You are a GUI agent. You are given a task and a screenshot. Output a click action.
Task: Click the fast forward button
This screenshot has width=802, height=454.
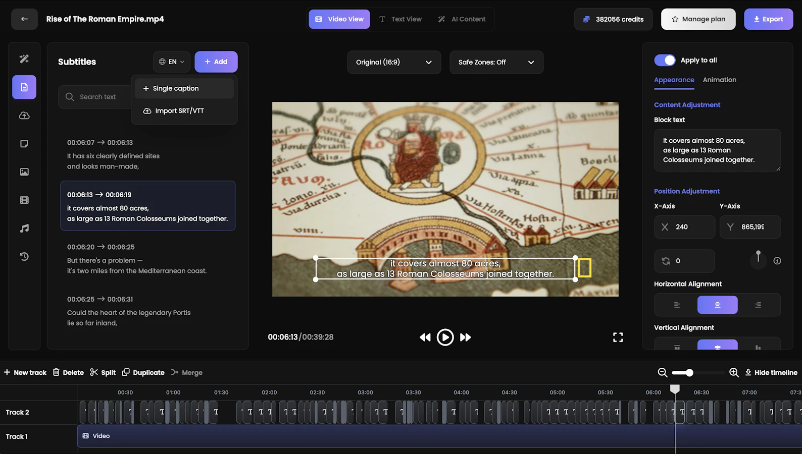point(465,337)
